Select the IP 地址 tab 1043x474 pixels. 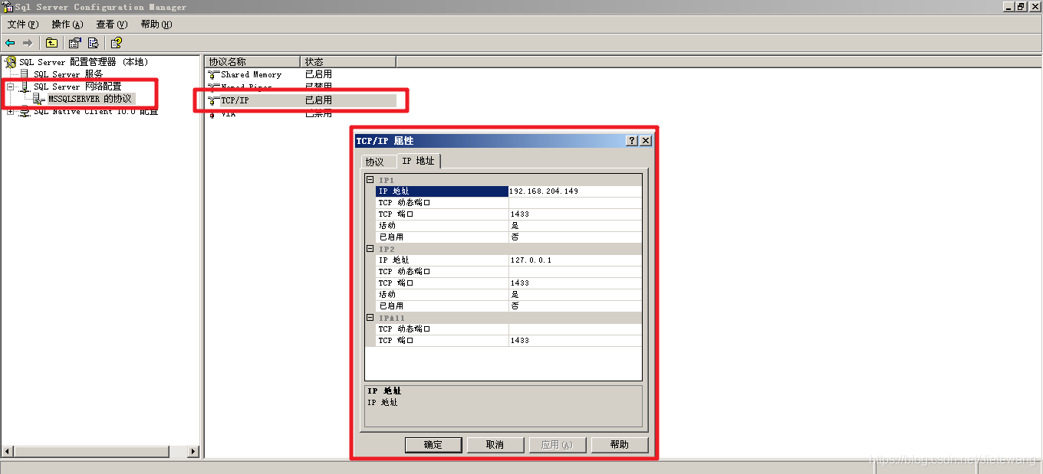tap(419, 161)
